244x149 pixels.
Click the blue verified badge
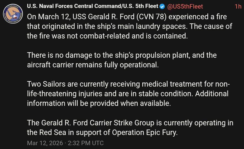click(x=162, y=6)
